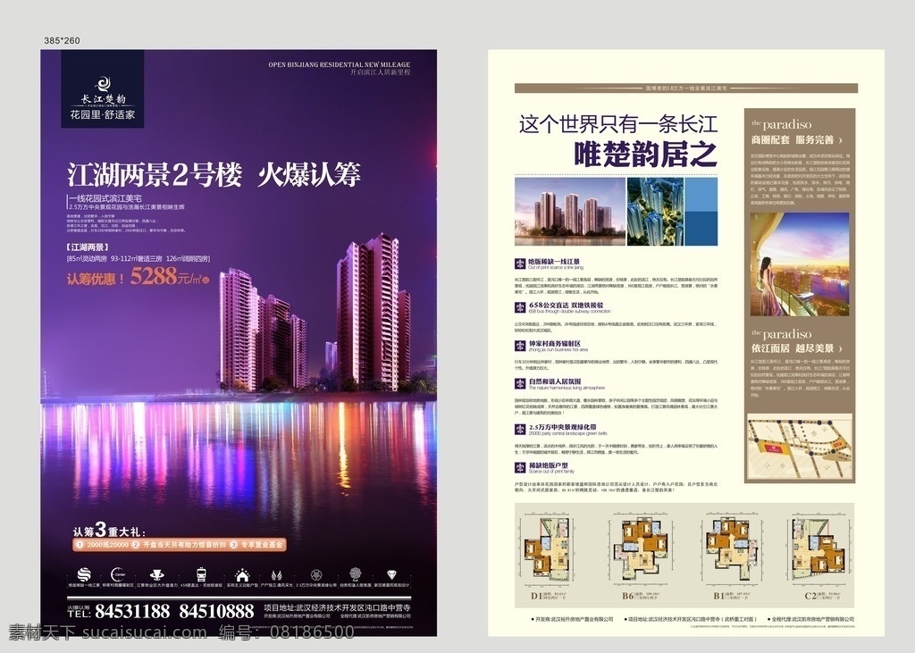Click the trophy-shaped icon in the icon row
Image resolution: width=915 pixels, height=653 pixels.
156,574
